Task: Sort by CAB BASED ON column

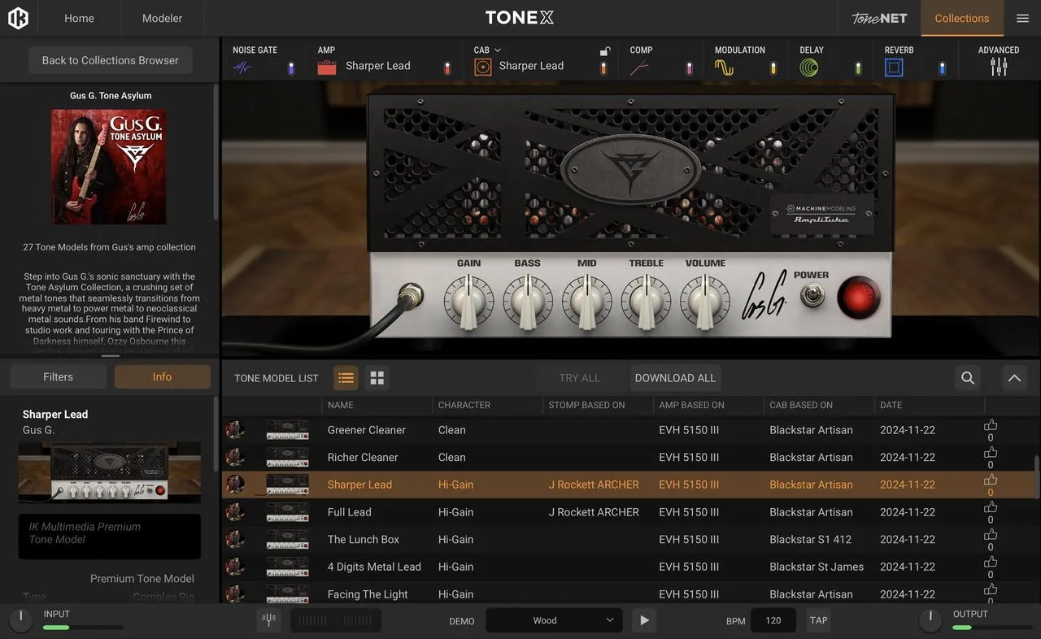Action: coord(801,405)
